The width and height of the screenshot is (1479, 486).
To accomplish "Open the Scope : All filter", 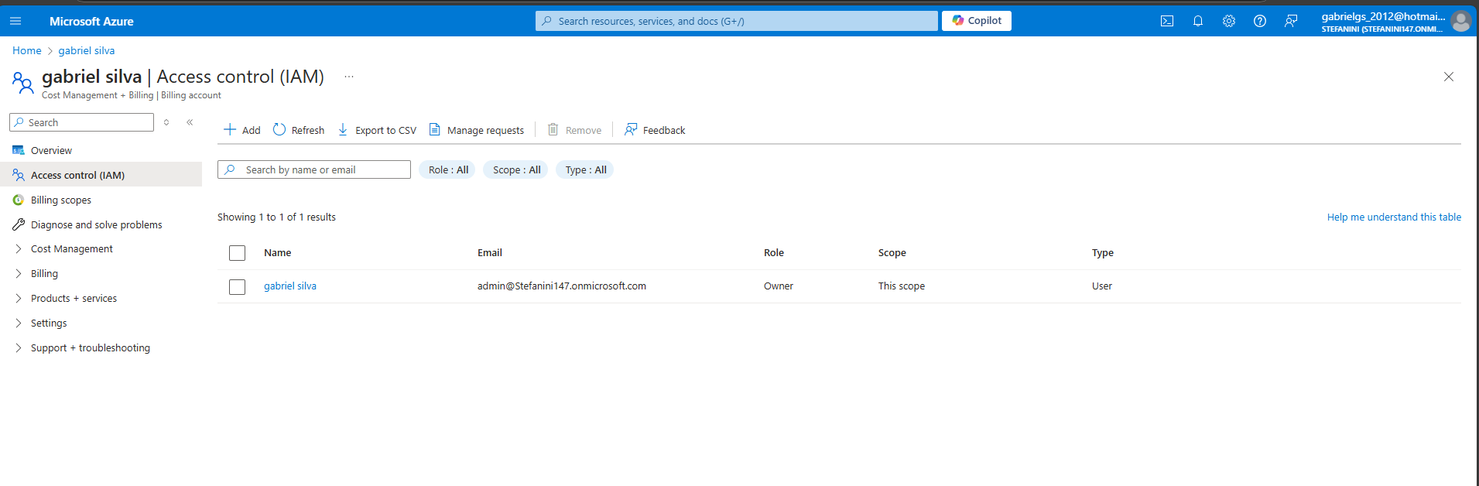I will pos(516,169).
